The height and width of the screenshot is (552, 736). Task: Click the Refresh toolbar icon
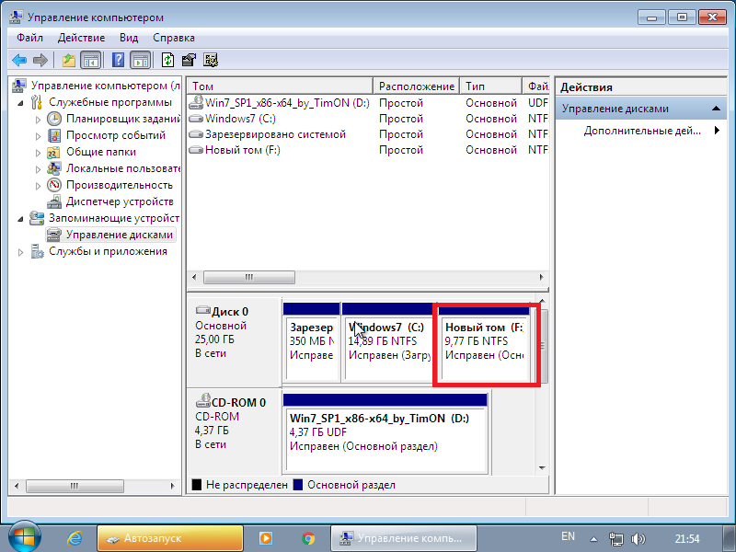[167, 60]
